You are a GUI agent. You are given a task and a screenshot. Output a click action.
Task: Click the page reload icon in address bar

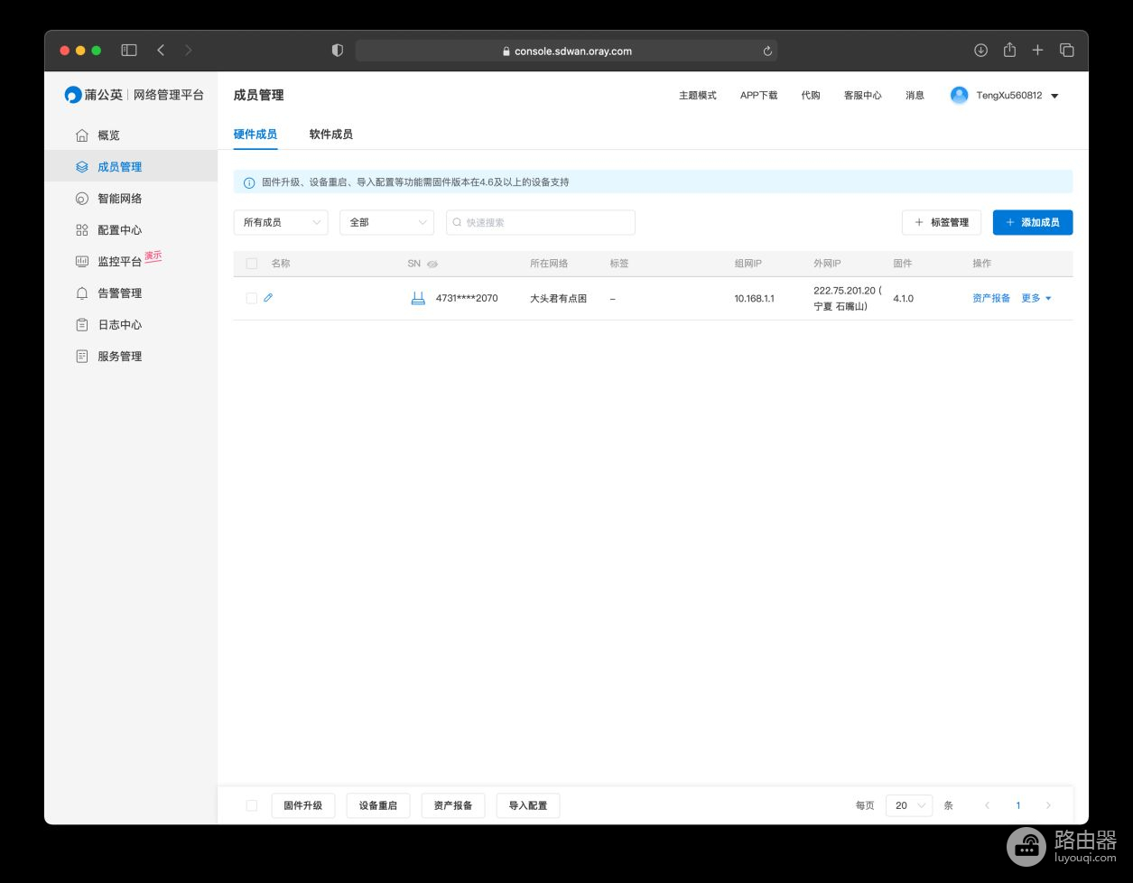(x=767, y=51)
